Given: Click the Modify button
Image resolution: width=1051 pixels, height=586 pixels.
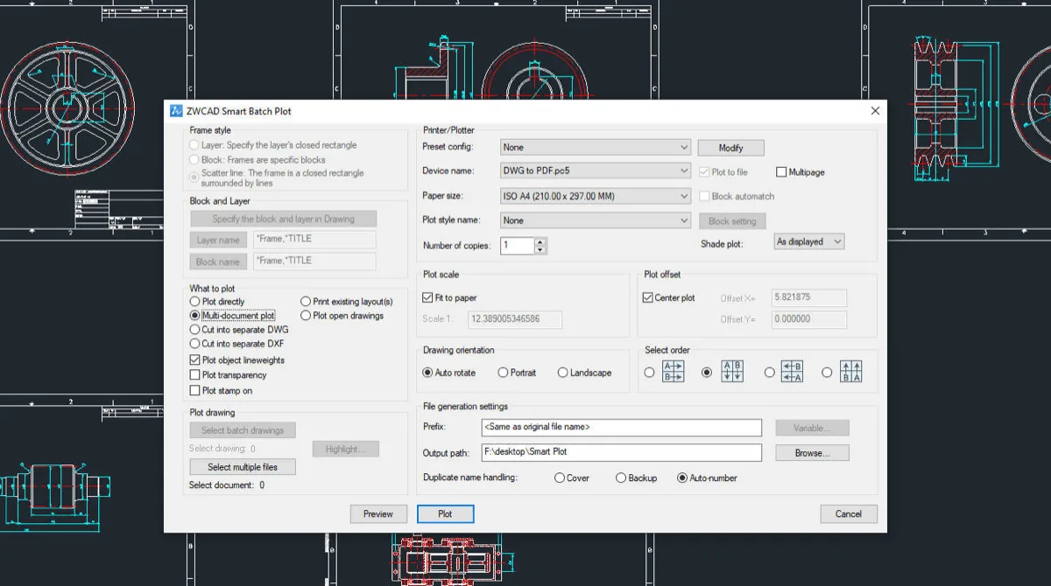Looking at the screenshot, I should coord(730,148).
